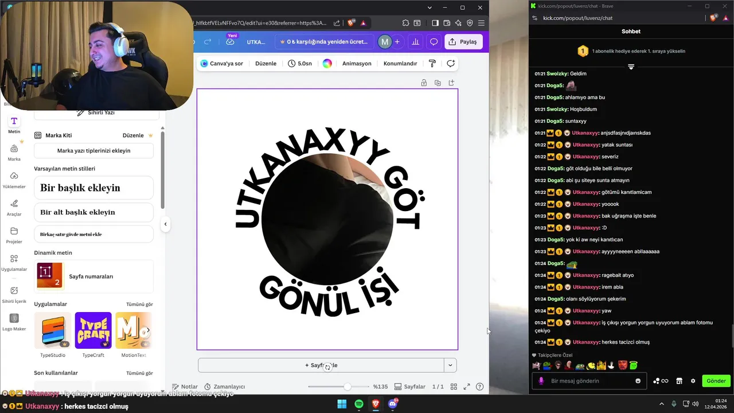
Task: Click Marka yazı tiplerinizi ekleyin button
Action: 93,150
